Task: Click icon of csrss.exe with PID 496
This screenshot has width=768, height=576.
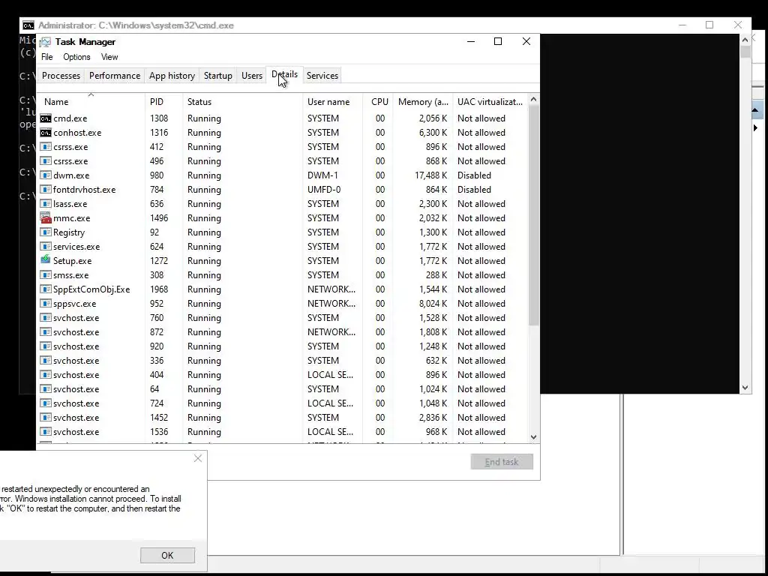Action: pyautogui.click(x=46, y=161)
